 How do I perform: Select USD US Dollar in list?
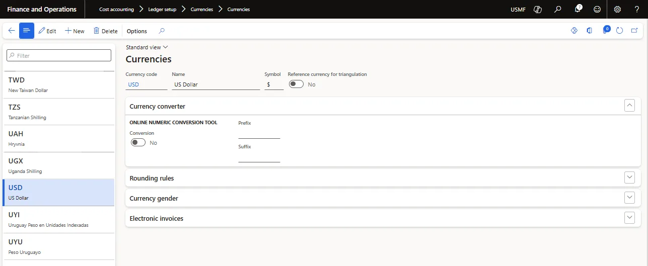click(x=58, y=193)
